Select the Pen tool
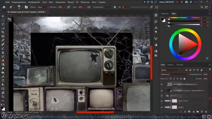212x119 pixels. point(3,77)
